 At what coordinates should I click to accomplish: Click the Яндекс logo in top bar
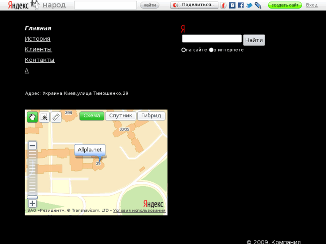[x=18, y=5]
